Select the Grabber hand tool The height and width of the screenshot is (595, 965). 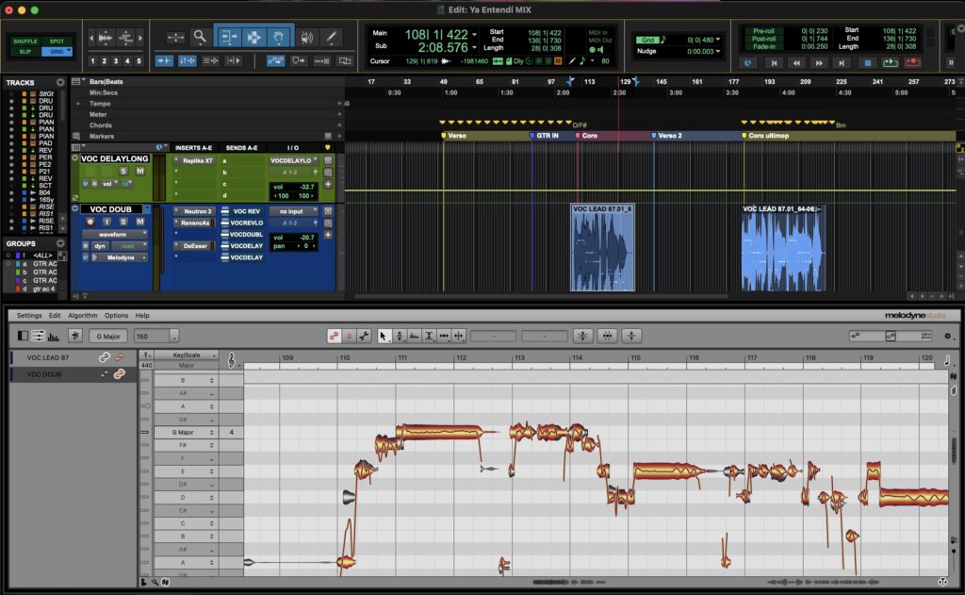(x=279, y=38)
